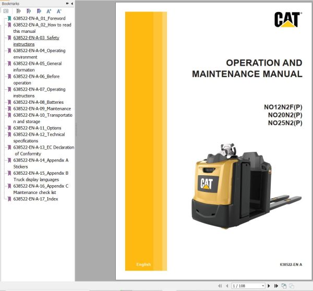Click the purple bookmark icon beside 11_Options
Viewport: 313px width, 291px height.
(x=9, y=128)
